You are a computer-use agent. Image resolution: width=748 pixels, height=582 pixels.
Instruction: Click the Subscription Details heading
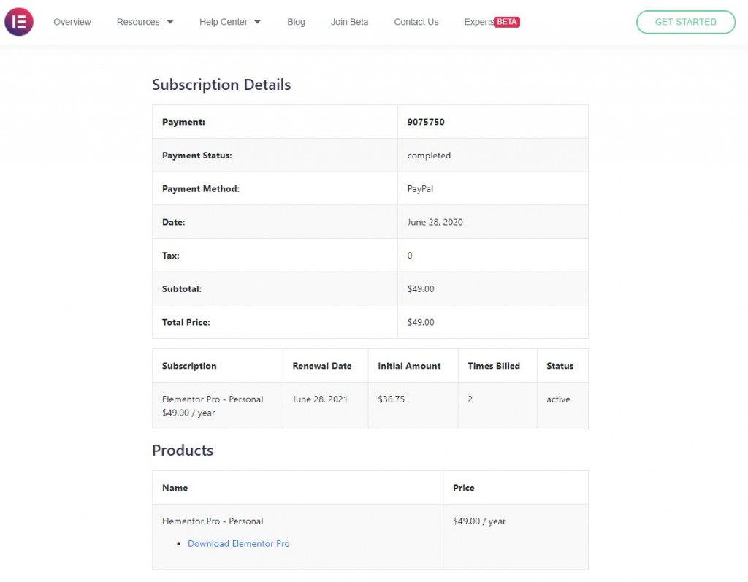[x=221, y=85]
